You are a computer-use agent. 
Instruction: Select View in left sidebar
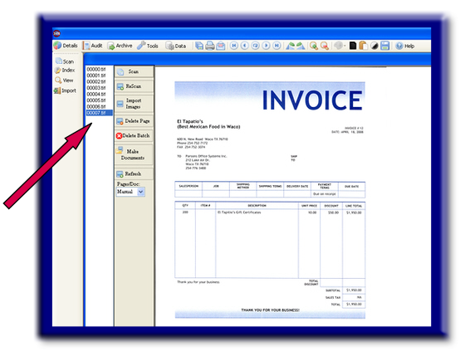64,80
